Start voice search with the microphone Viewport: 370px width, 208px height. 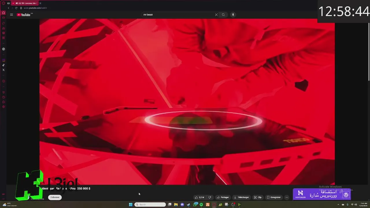(233, 15)
